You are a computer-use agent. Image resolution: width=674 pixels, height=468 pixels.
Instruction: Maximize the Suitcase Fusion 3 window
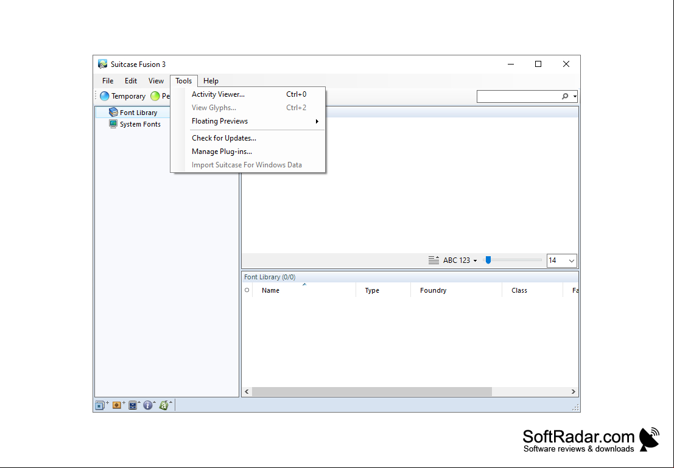tap(538, 64)
